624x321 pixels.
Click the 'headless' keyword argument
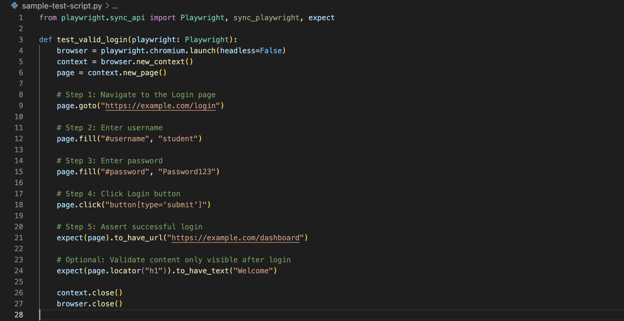point(238,51)
